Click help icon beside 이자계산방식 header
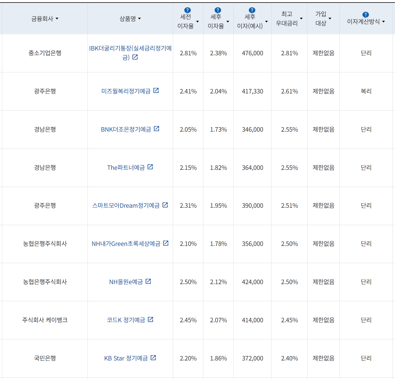The width and height of the screenshot is (395, 379). (x=365, y=13)
